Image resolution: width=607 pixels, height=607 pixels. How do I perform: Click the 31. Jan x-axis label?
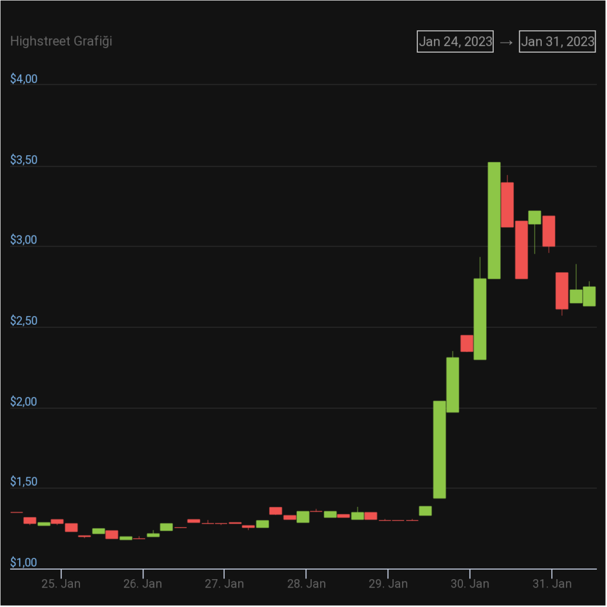[x=552, y=584]
